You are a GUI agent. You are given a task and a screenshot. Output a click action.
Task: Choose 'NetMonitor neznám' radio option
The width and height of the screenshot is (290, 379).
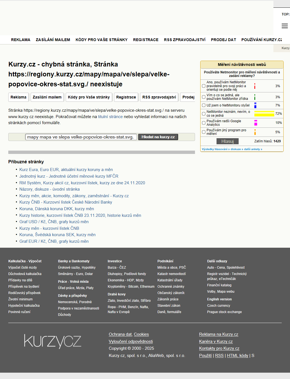click(204, 114)
